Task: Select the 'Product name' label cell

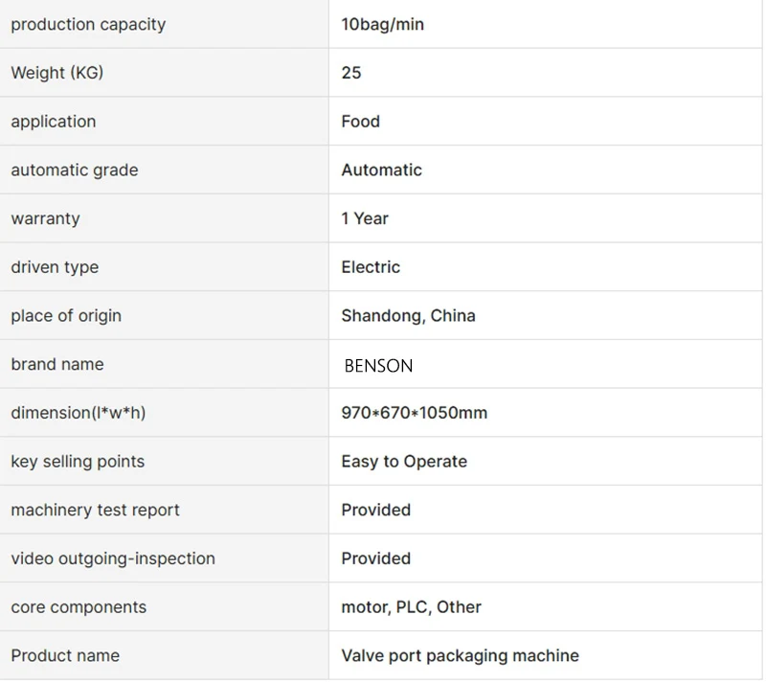Action: [x=164, y=655]
